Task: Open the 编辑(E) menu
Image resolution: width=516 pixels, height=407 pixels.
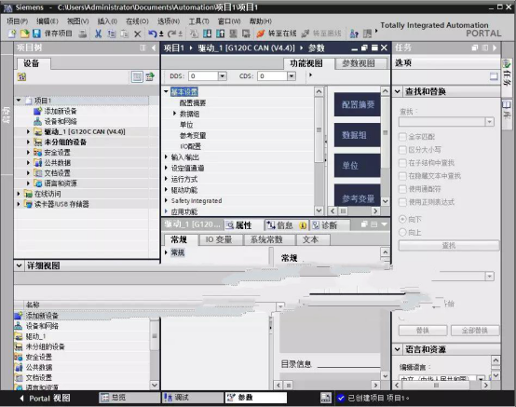Action: coord(48,21)
